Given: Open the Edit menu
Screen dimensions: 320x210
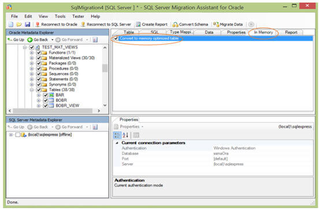Looking at the screenshot, I should [28, 16].
